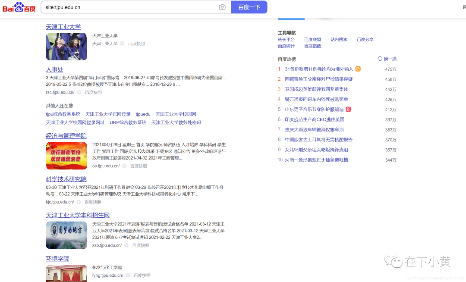
Task: Open 百度分享 tool link
Action: tap(365, 40)
